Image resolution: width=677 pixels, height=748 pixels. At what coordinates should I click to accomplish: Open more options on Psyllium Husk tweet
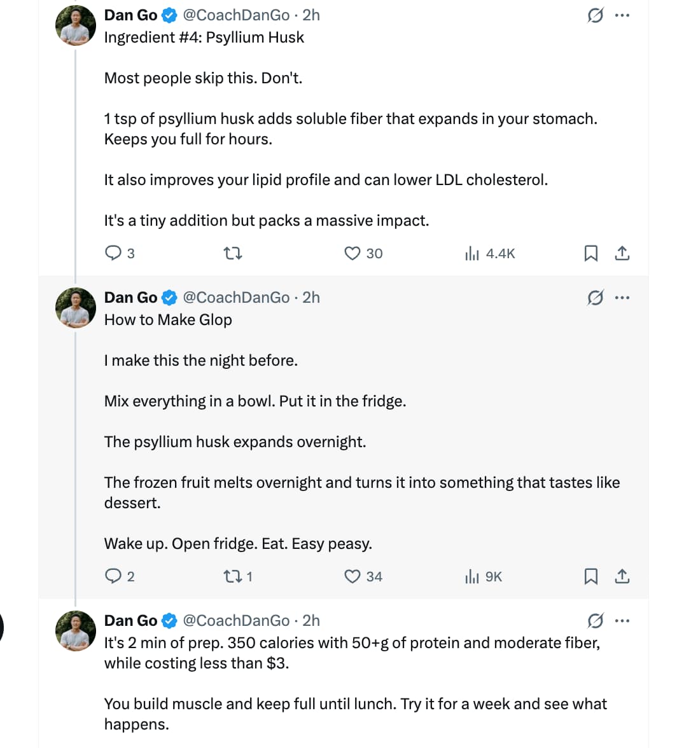(623, 15)
